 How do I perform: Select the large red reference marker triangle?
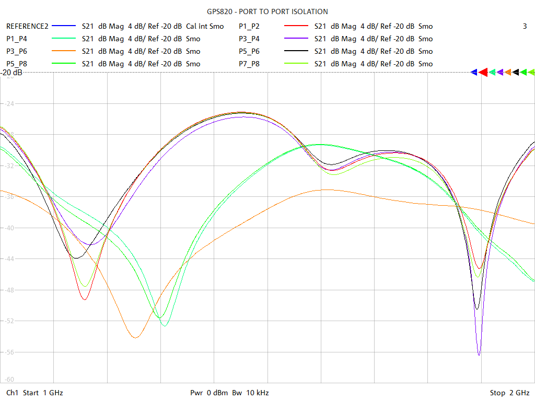click(x=483, y=73)
